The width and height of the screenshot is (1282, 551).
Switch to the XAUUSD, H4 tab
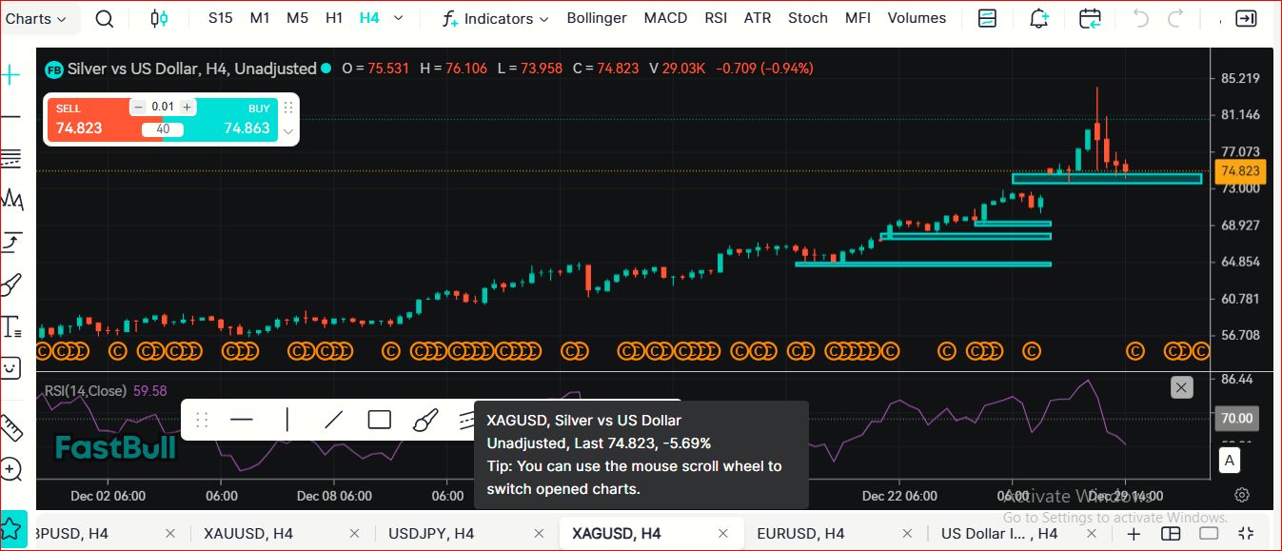coord(248,534)
